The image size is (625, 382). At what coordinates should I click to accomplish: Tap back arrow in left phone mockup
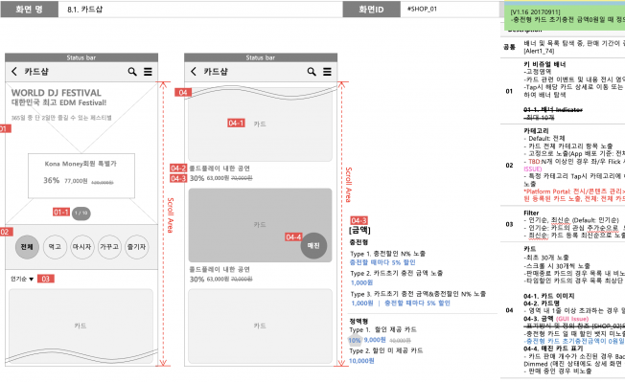(14, 71)
